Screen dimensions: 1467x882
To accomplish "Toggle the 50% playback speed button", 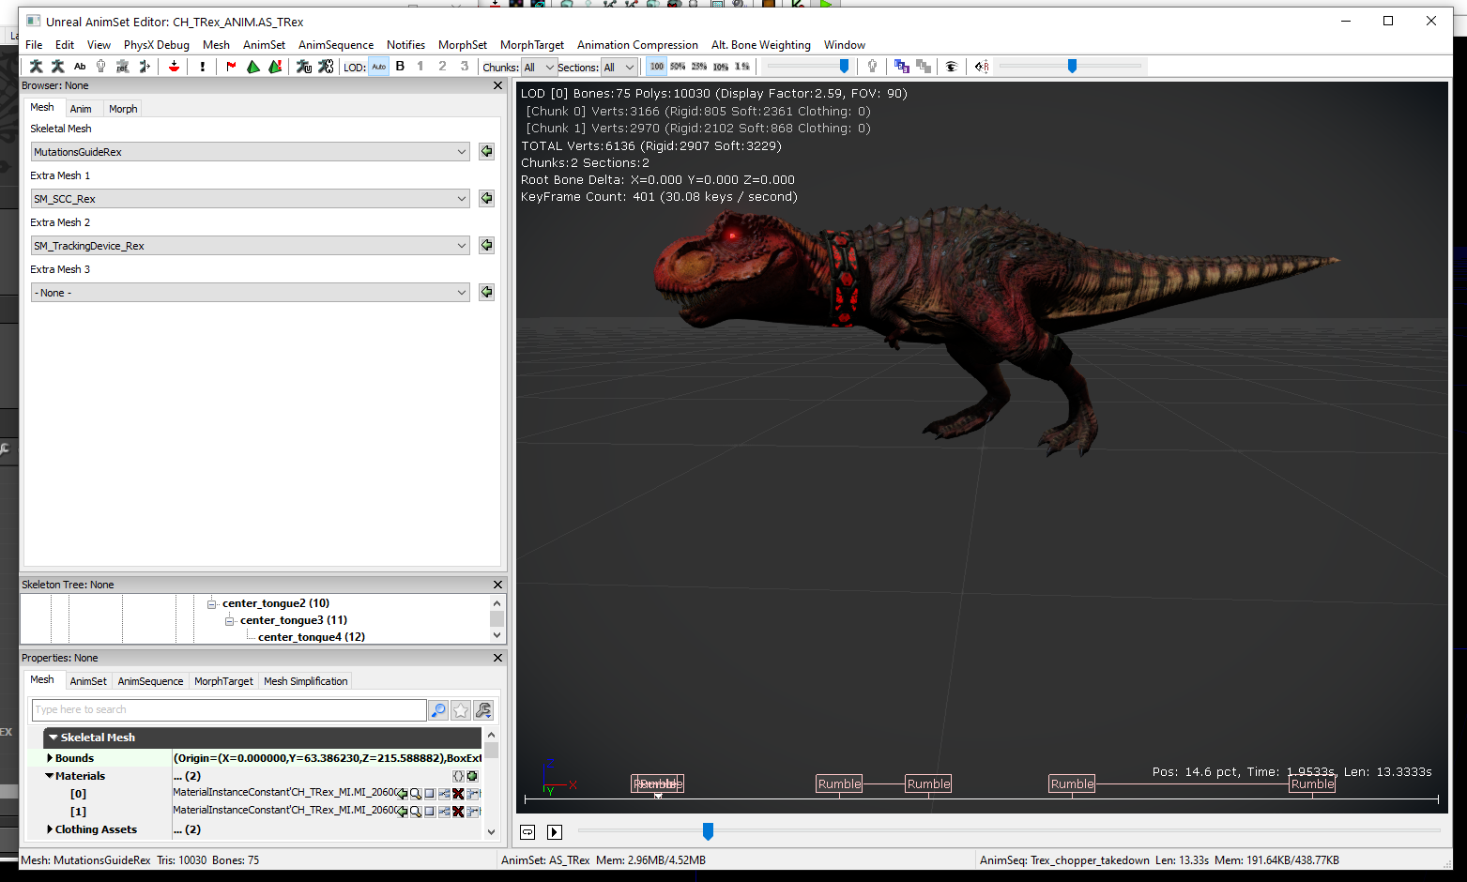I will [x=678, y=67].
